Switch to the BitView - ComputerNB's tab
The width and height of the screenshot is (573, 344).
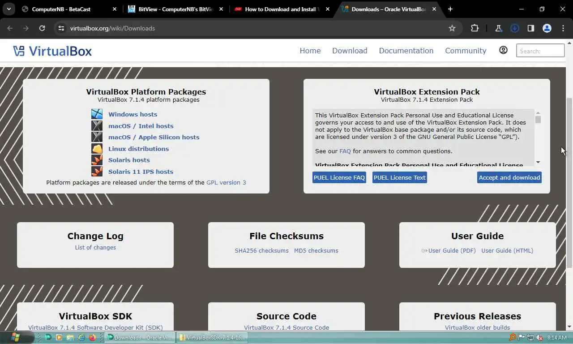click(x=175, y=9)
